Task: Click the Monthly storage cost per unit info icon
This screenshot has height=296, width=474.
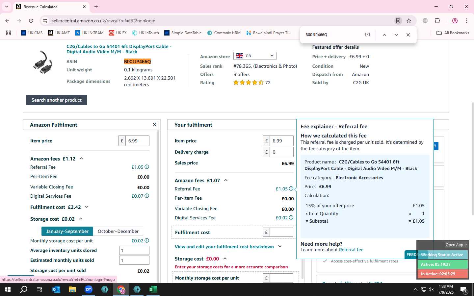Action: [x=147, y=241]
